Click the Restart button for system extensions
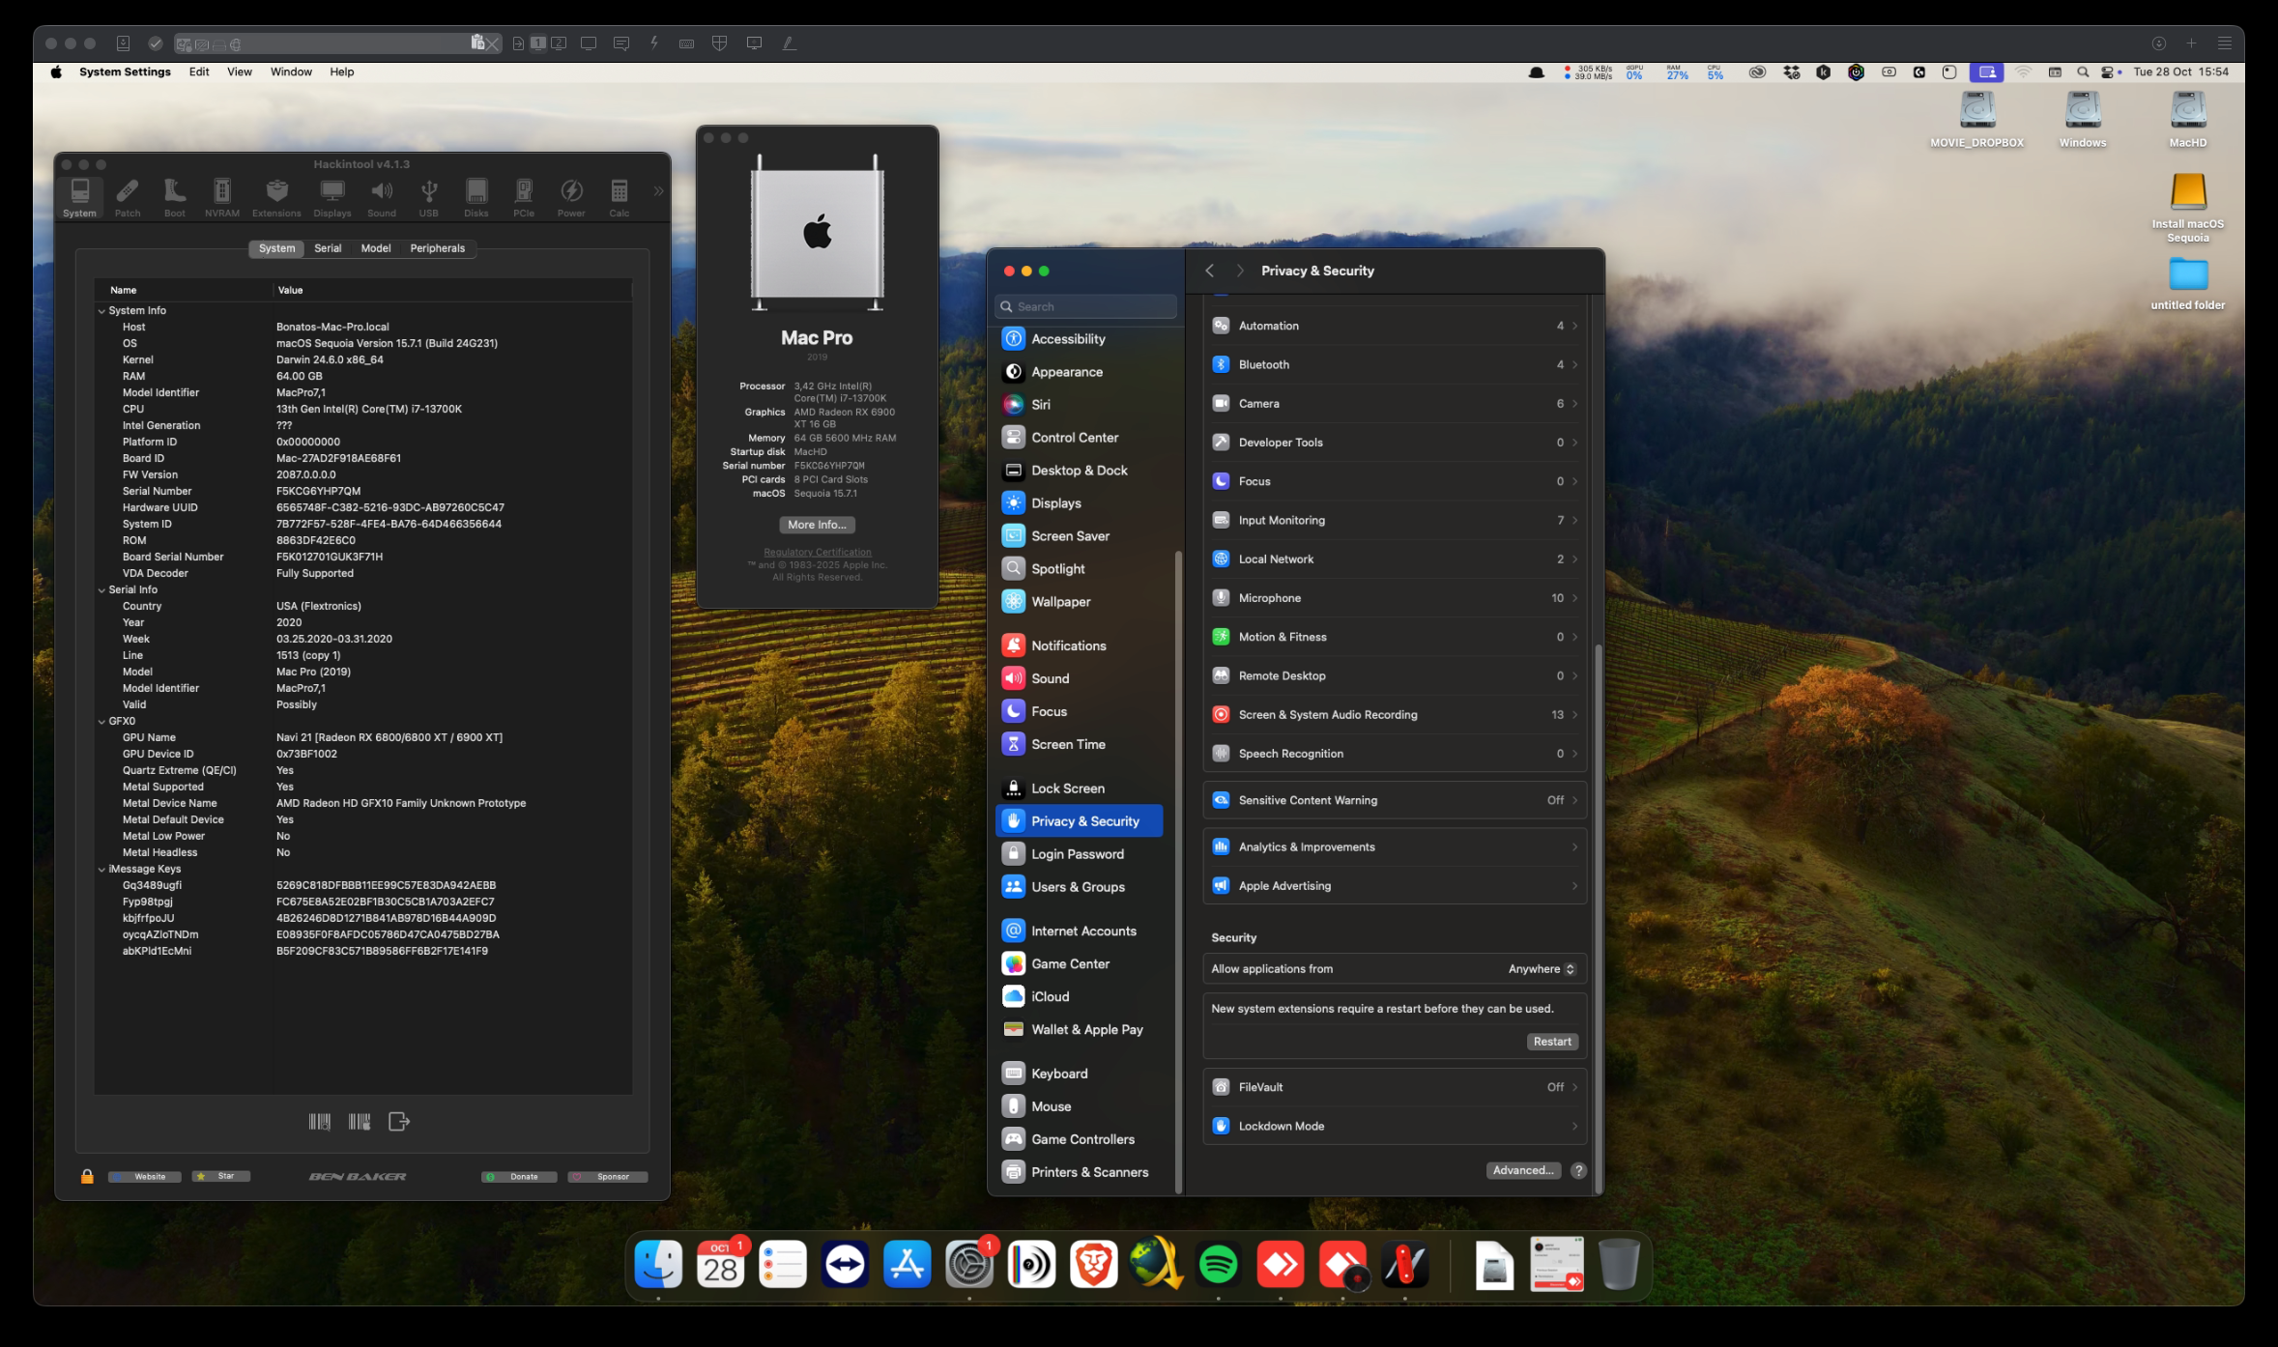 (1551, 1042)
